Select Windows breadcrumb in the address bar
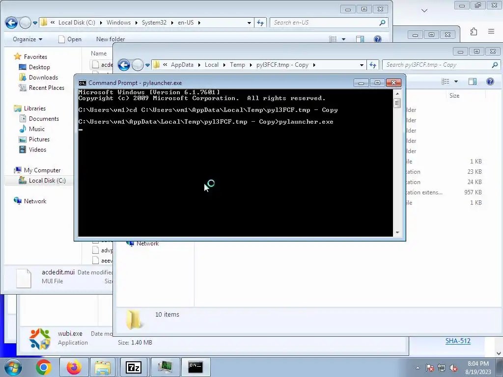The height and width of the screenshot is (377, 503). coord(118,23)
